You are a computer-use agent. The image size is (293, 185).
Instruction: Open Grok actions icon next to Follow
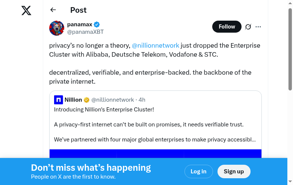248,27
